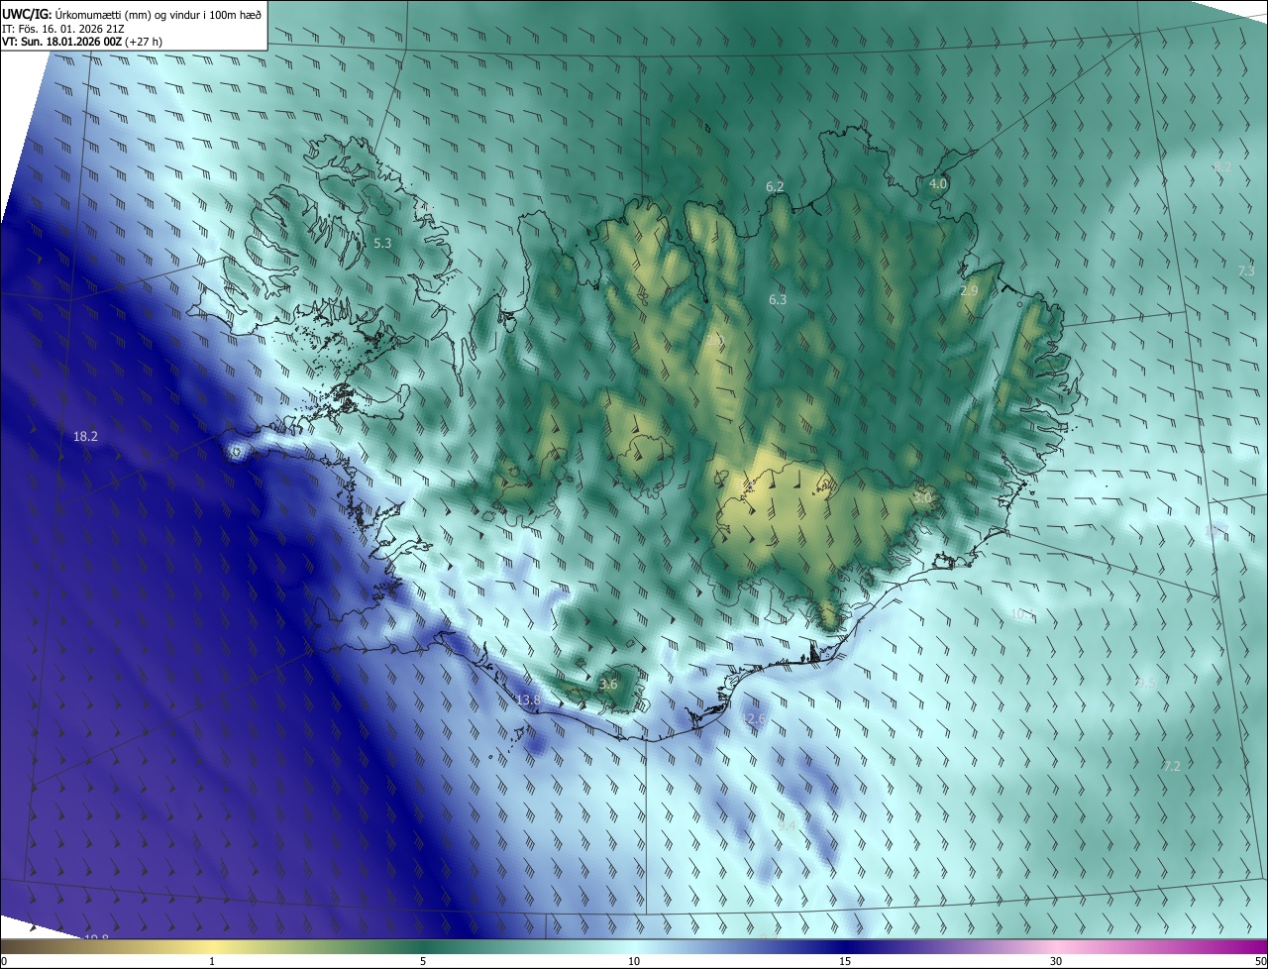
Task: Click the 9.5 value in the southeast sea
Action: pyautogui.click(x=1145, y=683)
